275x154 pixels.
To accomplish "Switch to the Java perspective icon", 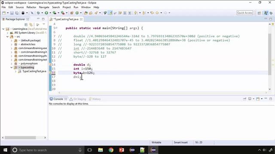I will click(266, 13).
